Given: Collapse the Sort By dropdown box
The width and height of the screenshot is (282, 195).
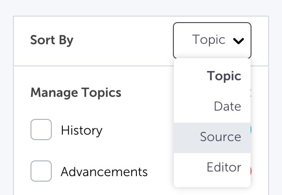Looking at the screenshot, I should pyautogui.click(x=212, y=40).
